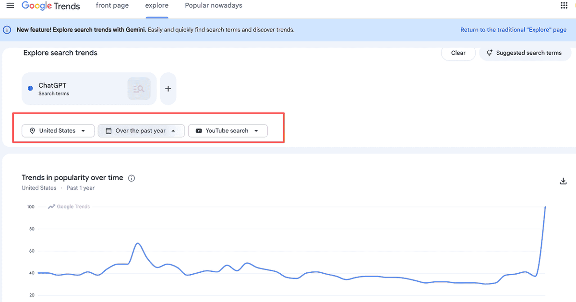576x302 pixels.
Task: Open the YouTube search type dropdown
Action: (228, 130)
